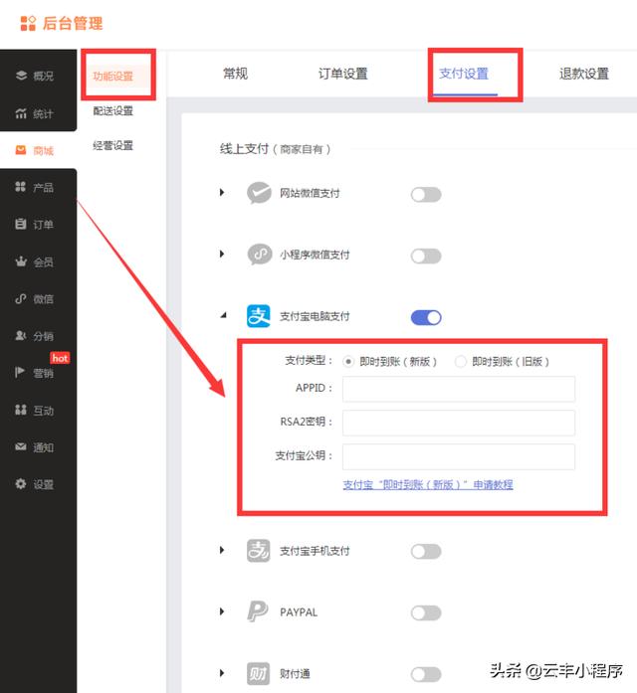
Task: Enable 网站微信支付 toggle switch
Action: (x=426, y=194)
